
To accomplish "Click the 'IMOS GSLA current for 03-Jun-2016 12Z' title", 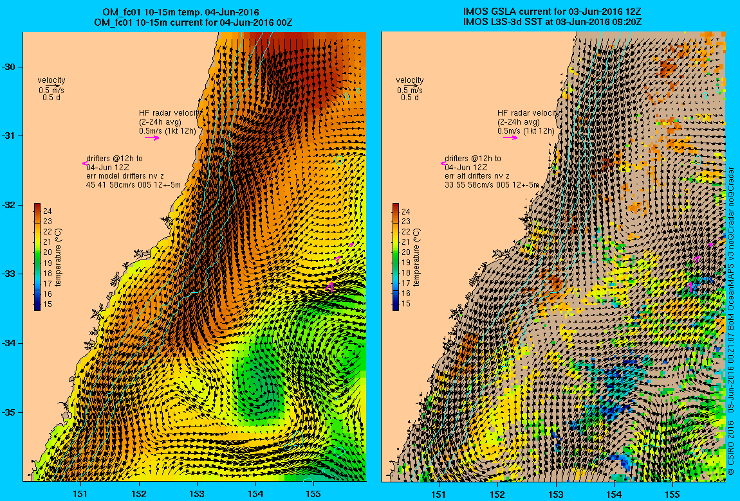I will click(552, 12).
